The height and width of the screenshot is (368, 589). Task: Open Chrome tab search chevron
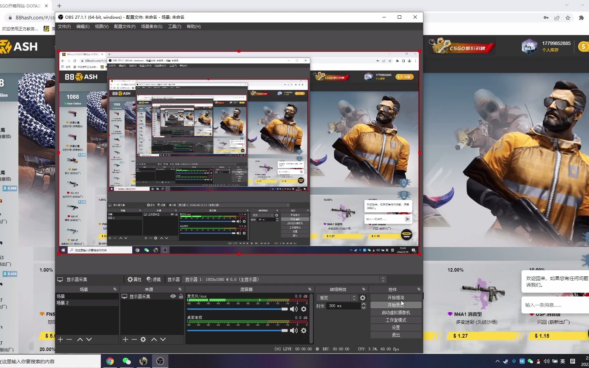(567, 5)
